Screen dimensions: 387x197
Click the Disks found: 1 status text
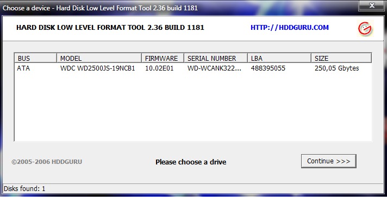[x=24, y=189]
